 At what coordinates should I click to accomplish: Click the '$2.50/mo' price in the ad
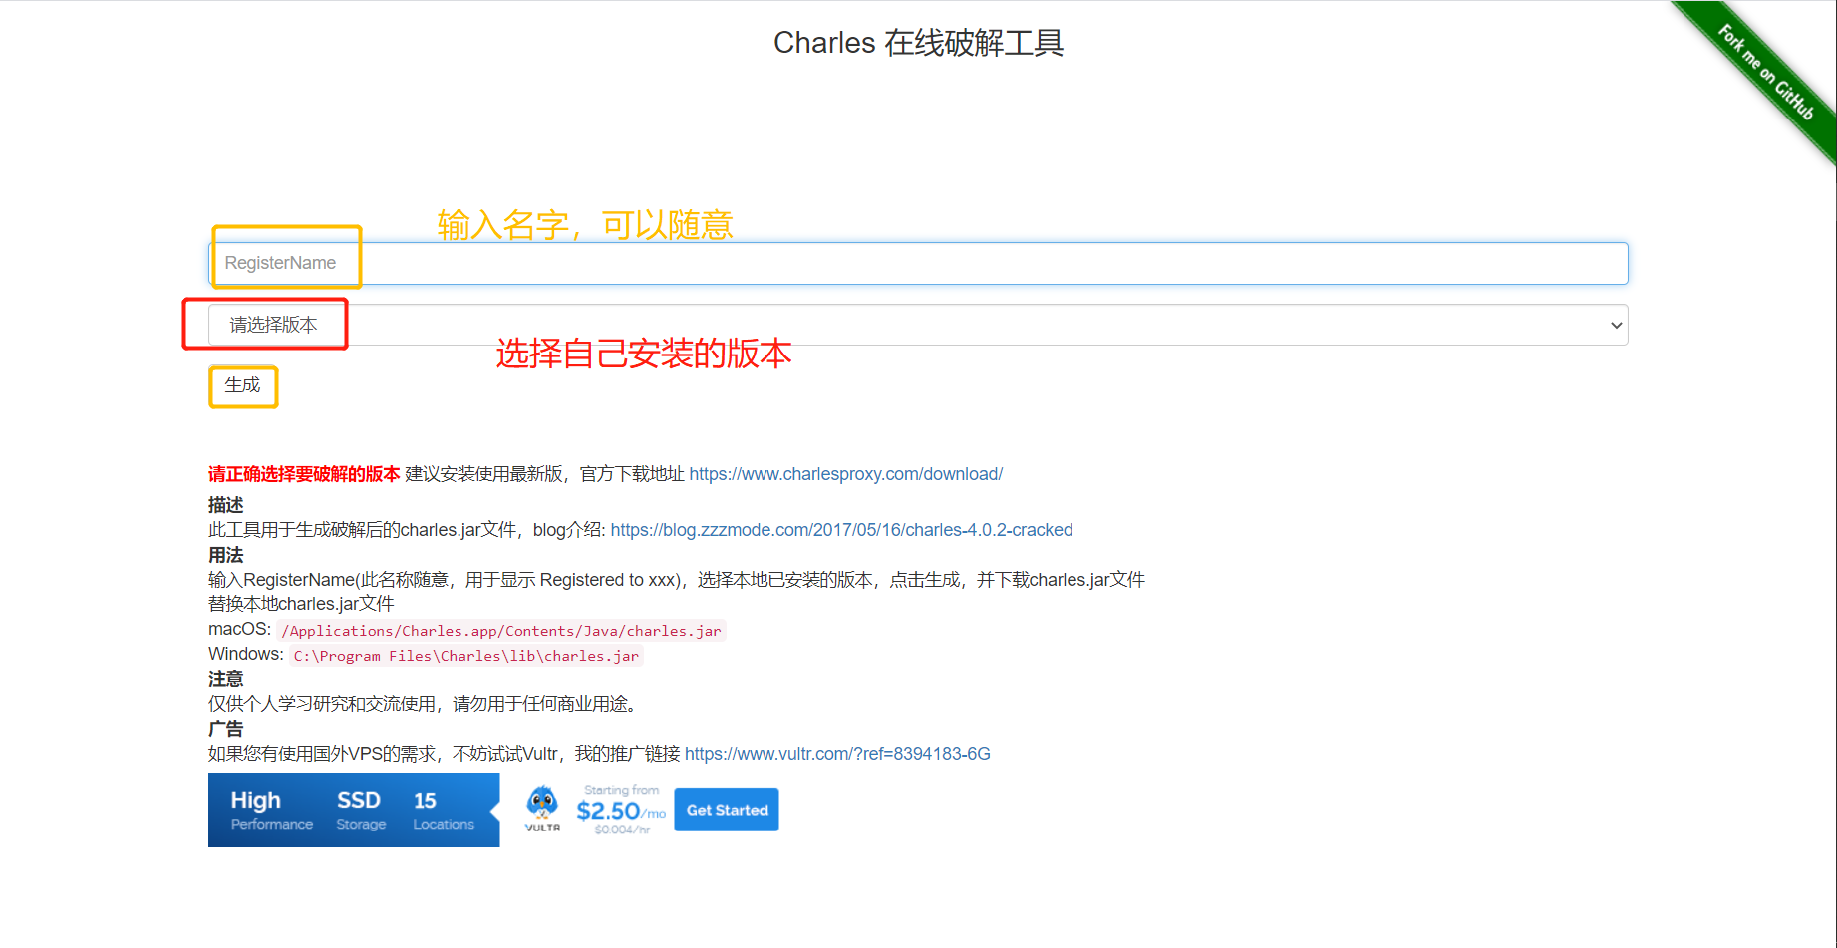click(x=618, y=810)
